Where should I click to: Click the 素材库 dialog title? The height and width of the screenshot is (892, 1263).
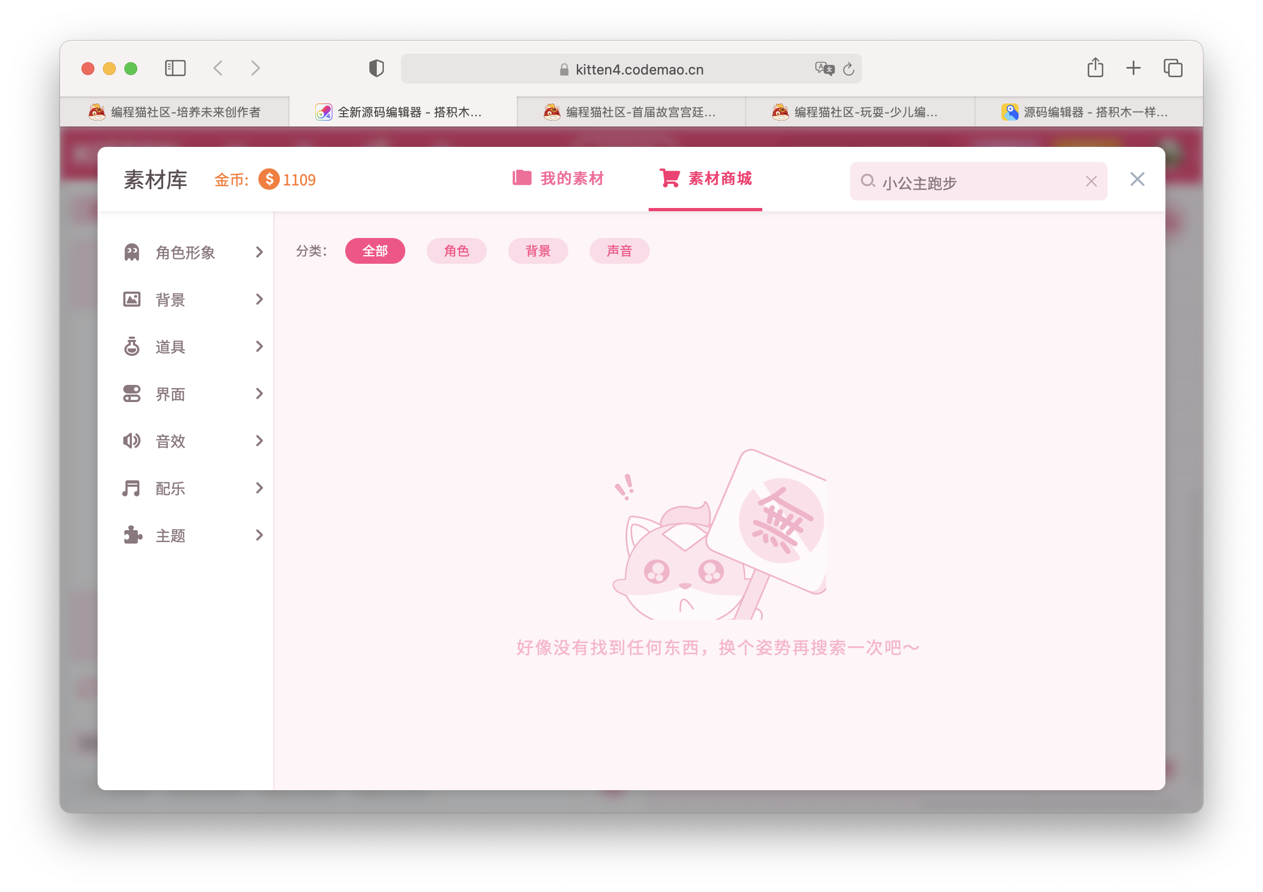coord(155,180)
